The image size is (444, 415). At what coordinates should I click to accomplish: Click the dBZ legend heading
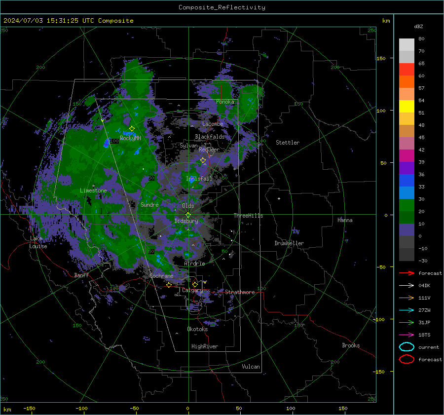point(418,27)
